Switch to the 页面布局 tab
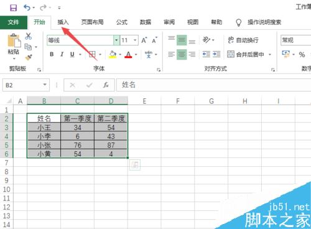 92,22
